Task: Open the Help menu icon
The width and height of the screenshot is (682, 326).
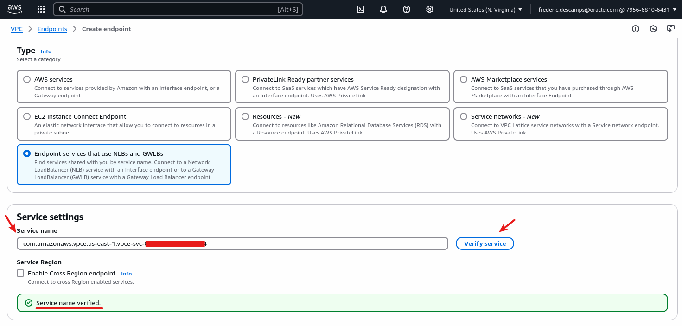Action: (x=407, y=9)
